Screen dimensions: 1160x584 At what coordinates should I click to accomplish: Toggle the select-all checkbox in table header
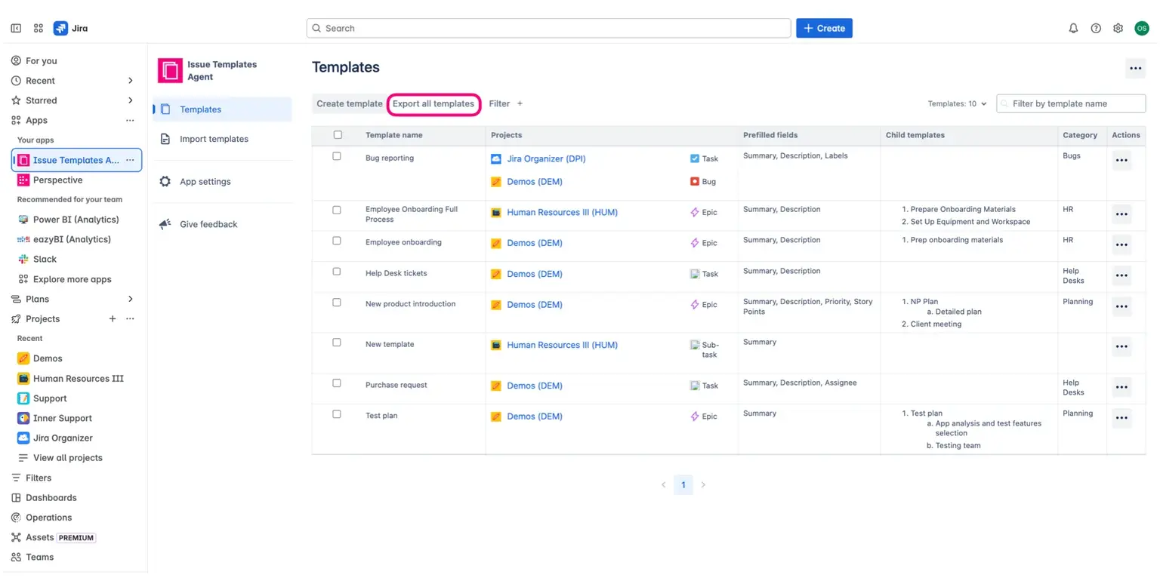click(x=338, y=134)
